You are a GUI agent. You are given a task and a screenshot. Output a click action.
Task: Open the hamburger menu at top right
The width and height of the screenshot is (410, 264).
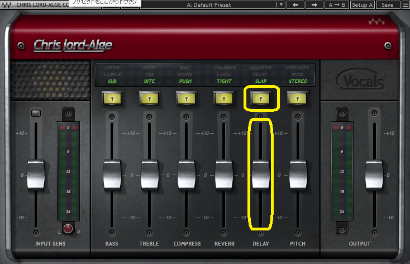[x=405, y=4]
